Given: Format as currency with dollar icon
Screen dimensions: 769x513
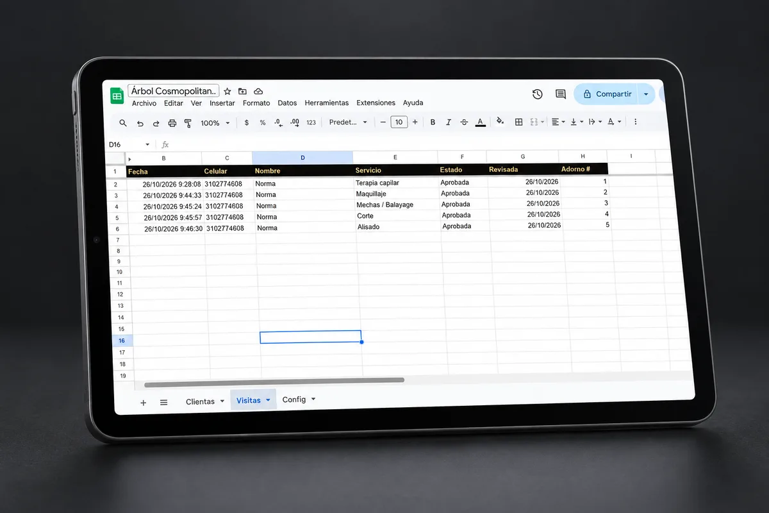Looking at the screenshot, I should click(247, 122).
